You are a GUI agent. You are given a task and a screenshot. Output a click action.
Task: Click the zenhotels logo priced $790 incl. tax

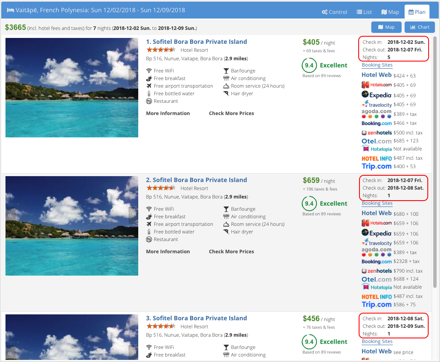(x=377, y=271)
